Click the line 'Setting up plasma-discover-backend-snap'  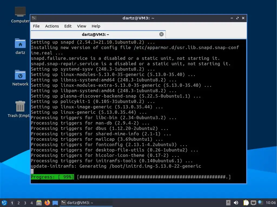click(116, 96)
